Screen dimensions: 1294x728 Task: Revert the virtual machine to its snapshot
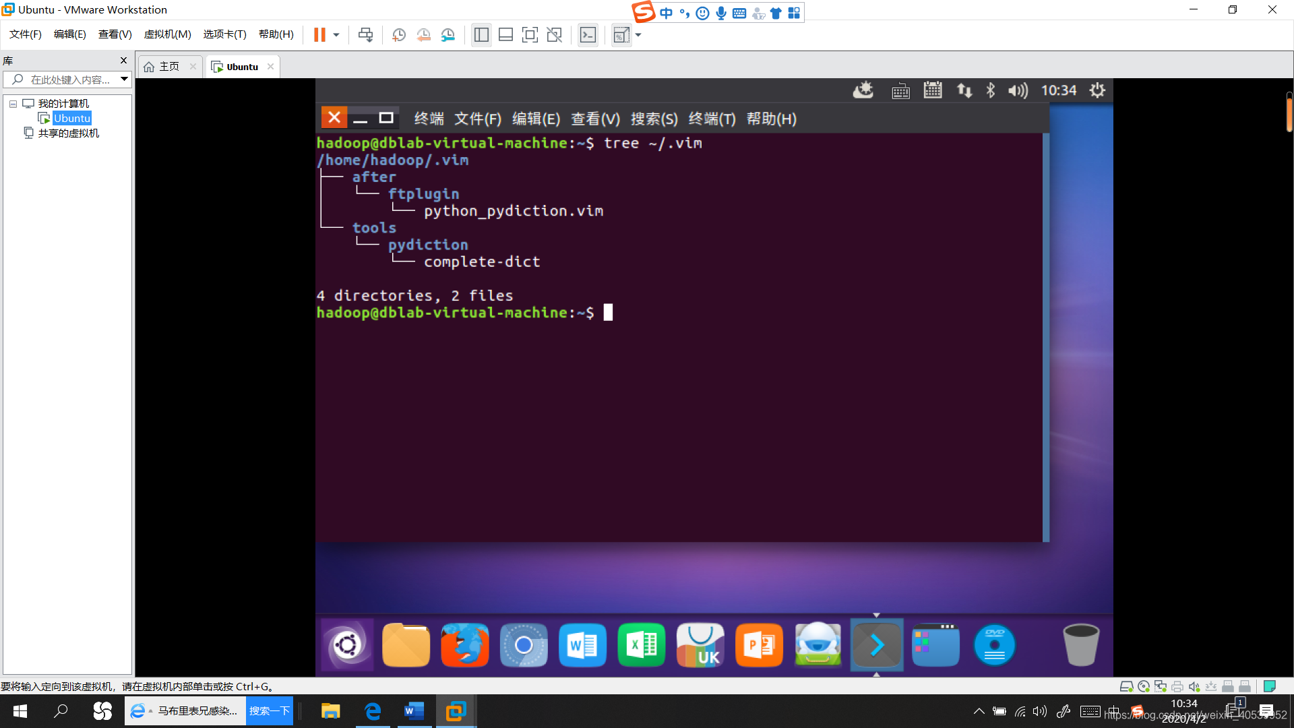tap(424, 34)
